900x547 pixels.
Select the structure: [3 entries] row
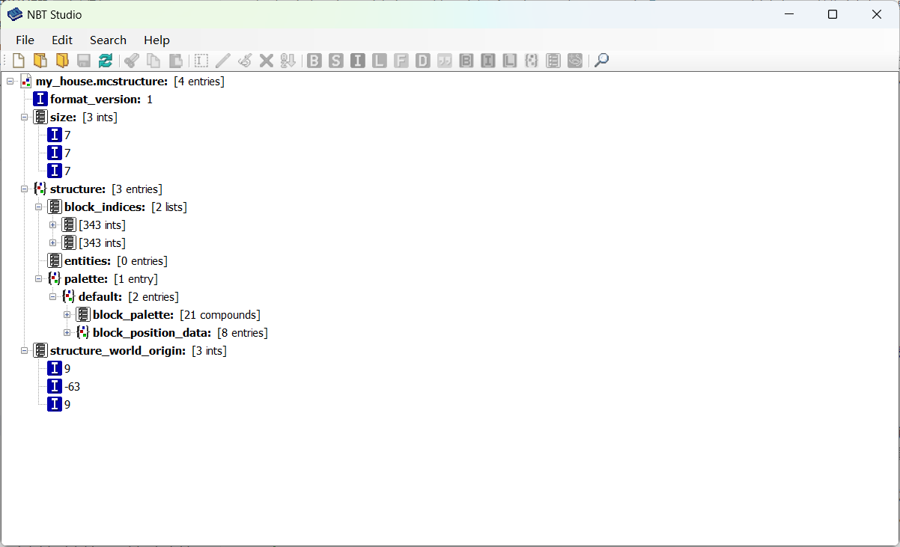pos(97,189)
